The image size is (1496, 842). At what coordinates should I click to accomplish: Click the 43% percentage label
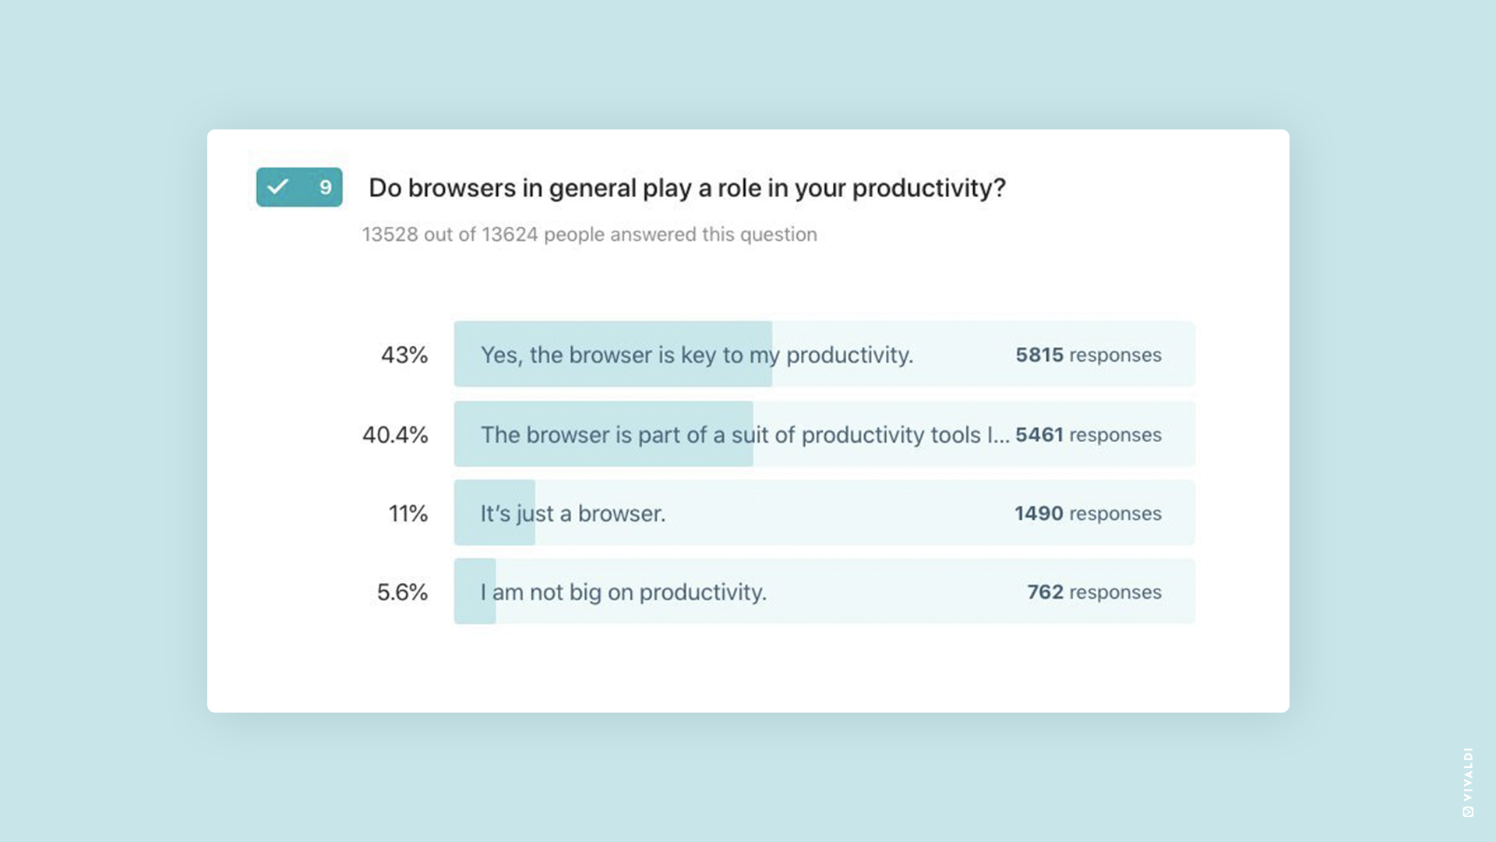click(404, 356)
